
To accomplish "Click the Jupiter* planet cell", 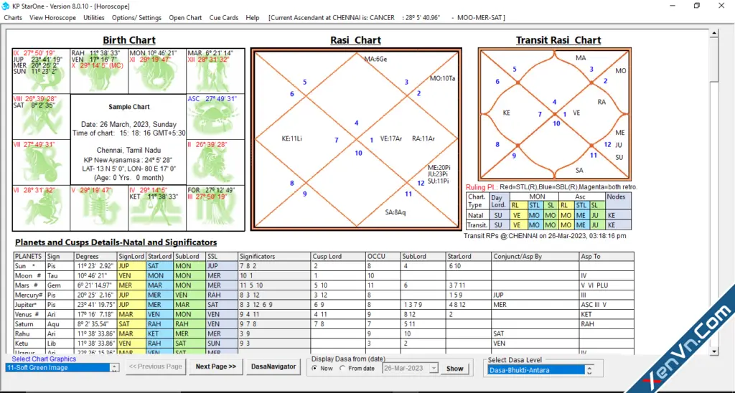I will [29, 305].
